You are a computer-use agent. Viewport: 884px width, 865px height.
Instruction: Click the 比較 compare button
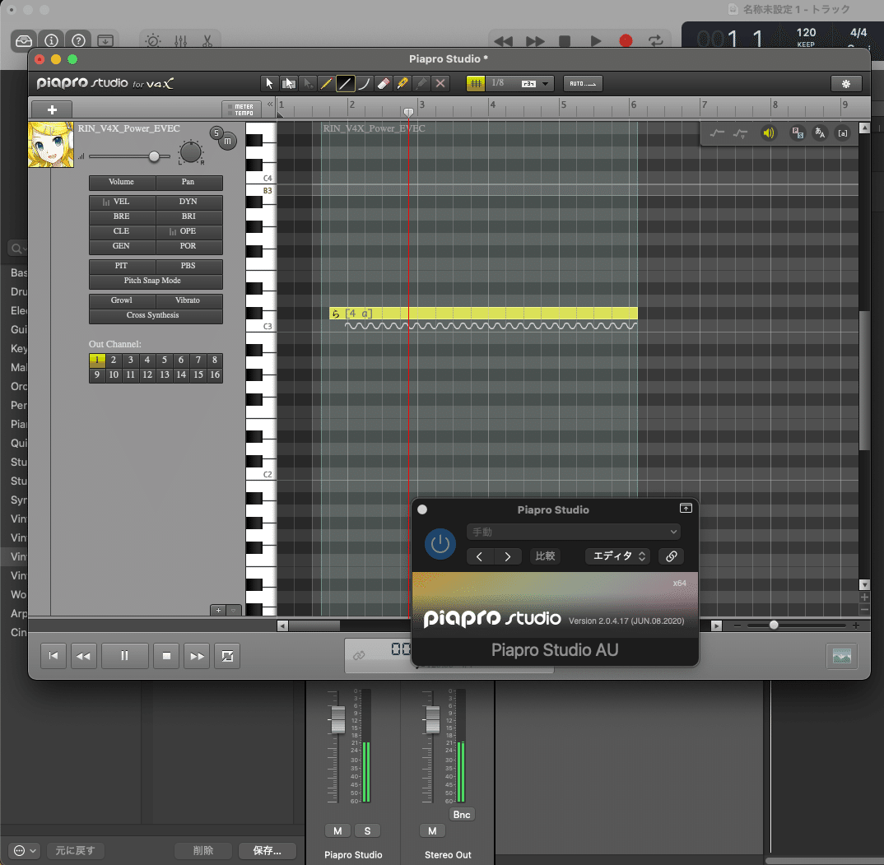coord(545,556)
